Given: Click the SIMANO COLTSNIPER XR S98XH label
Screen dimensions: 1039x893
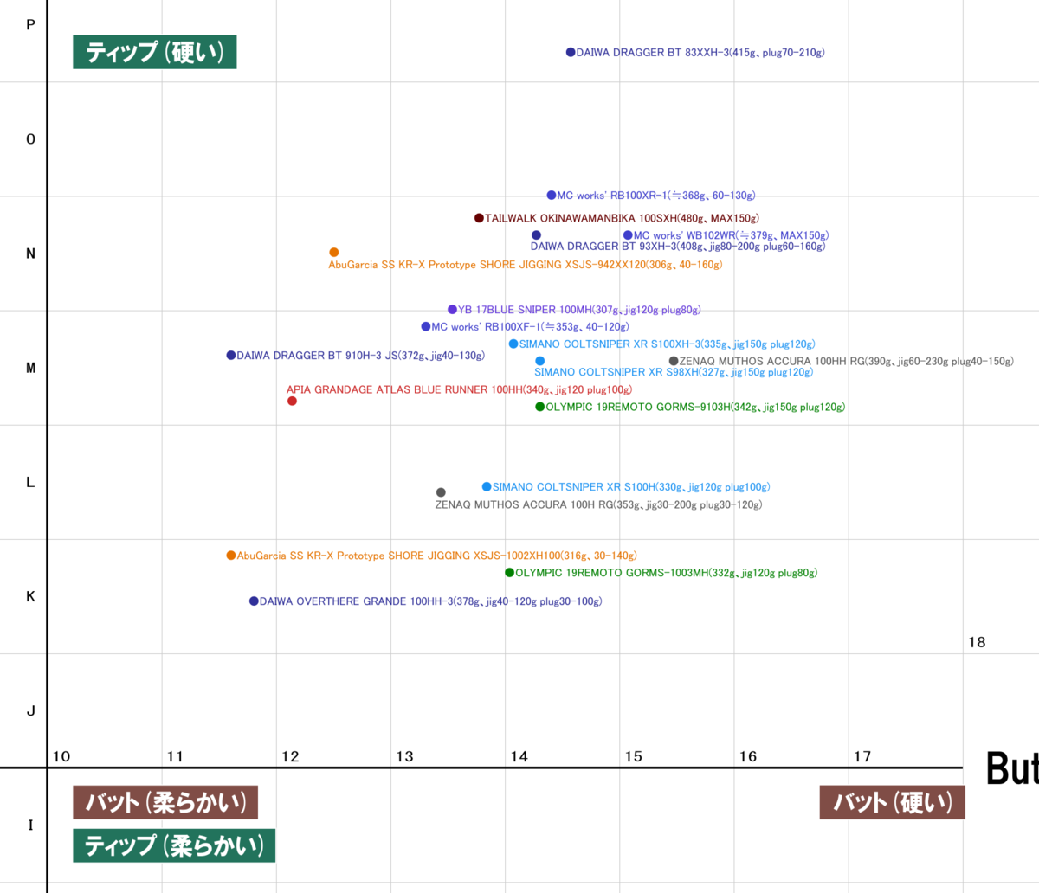Looking at the screenshot, I should tap(674, 372).
